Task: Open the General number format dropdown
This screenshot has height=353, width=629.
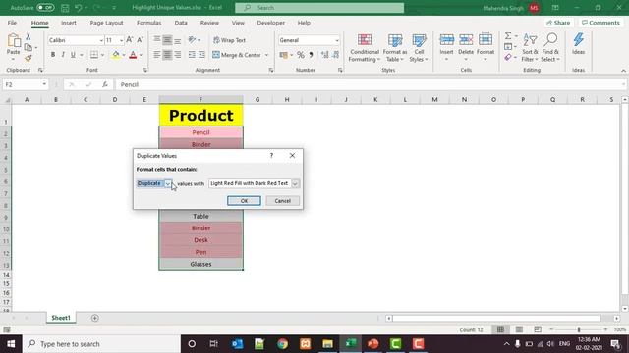Action: pos(336,40)
